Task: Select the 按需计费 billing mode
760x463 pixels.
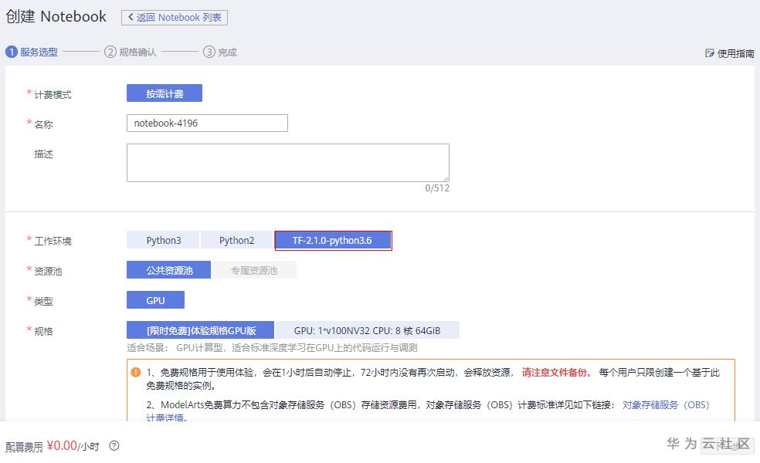Action: pyautogui.click(x=165, y=93)
